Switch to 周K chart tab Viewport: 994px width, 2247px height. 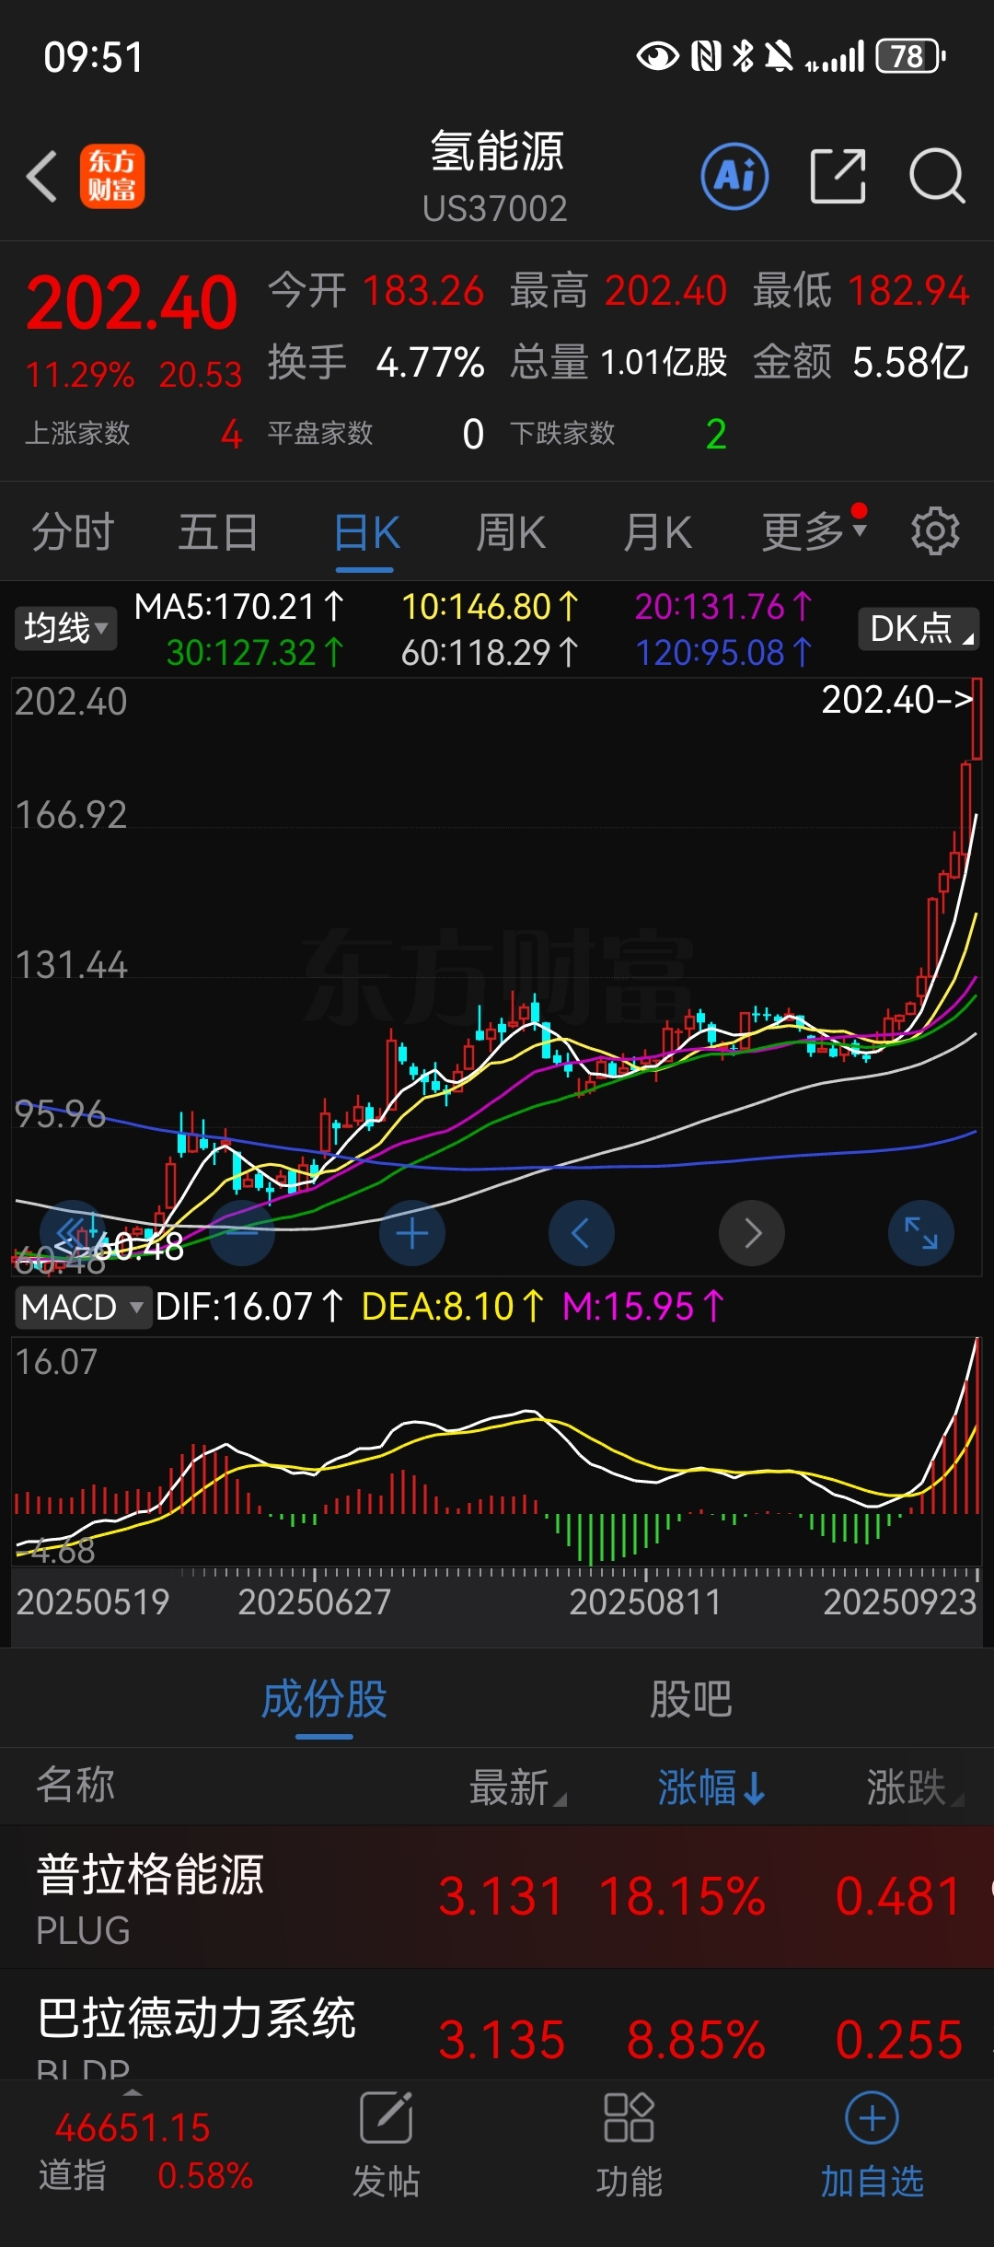coord(511,531)
